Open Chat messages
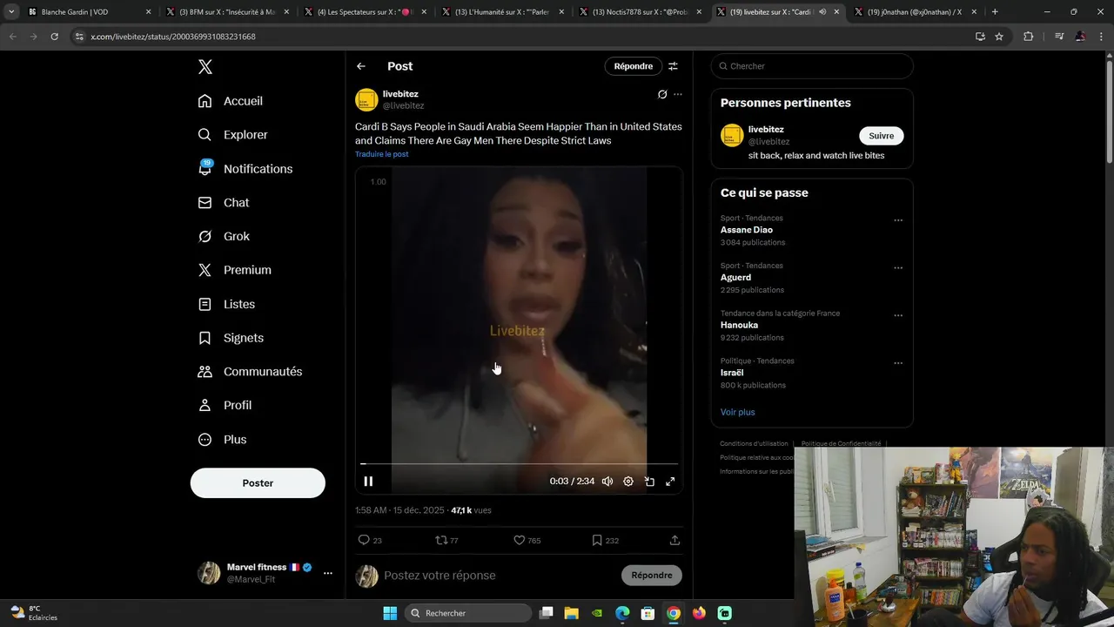1114x627 pixels. click(x=224, y=203)
